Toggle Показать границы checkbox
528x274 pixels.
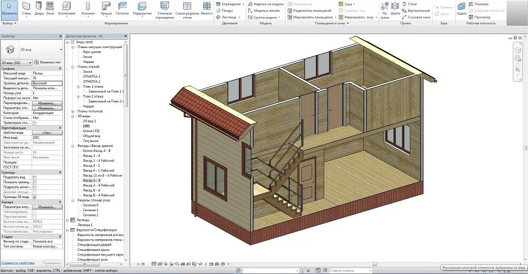pyautogui.click(x=34, y=182)
